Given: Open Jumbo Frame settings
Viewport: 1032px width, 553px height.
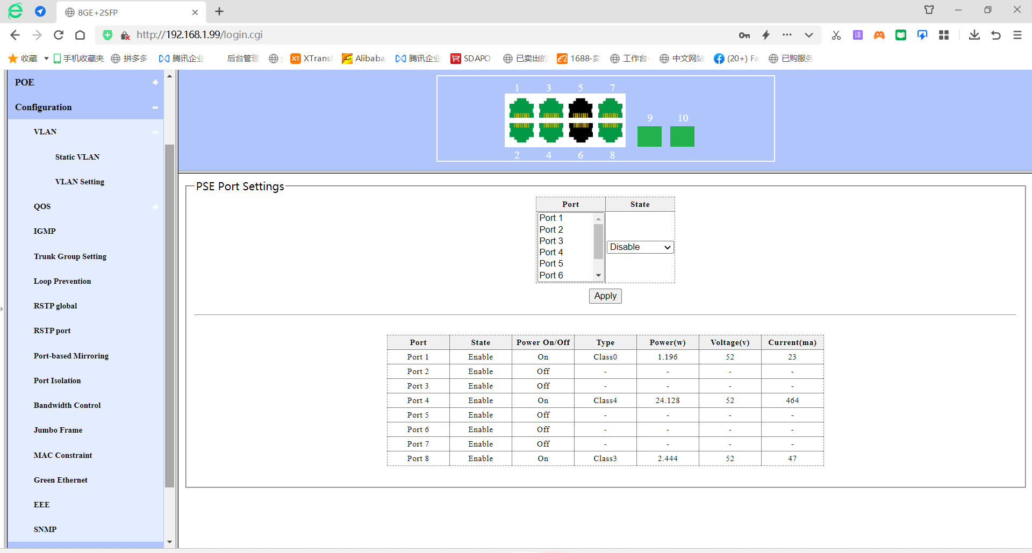Looking at the screenshot, I should coord(58,430).
